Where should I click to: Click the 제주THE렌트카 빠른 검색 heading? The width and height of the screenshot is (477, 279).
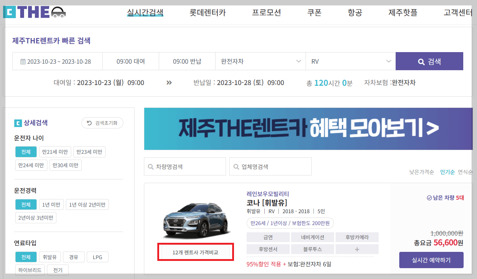click(51, 41)
